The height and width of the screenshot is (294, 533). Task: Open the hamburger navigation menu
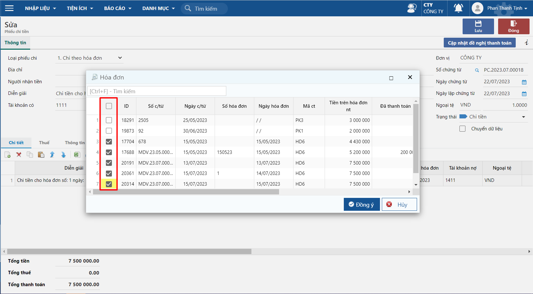pos(9,8)
